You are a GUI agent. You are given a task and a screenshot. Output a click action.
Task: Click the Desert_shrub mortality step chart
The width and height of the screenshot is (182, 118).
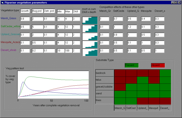point(90,52)
